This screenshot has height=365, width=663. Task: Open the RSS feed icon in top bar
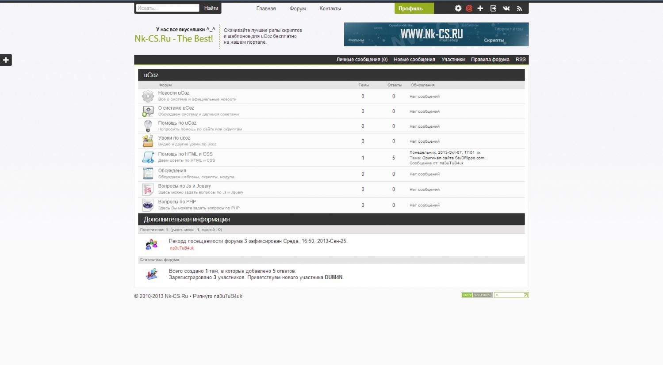519,8
